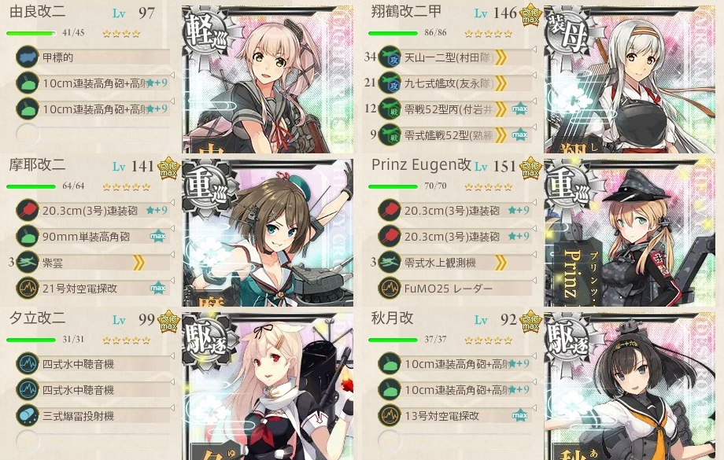Open 翔鶴改二甲 ship card portrait

(x=630, y=79)
